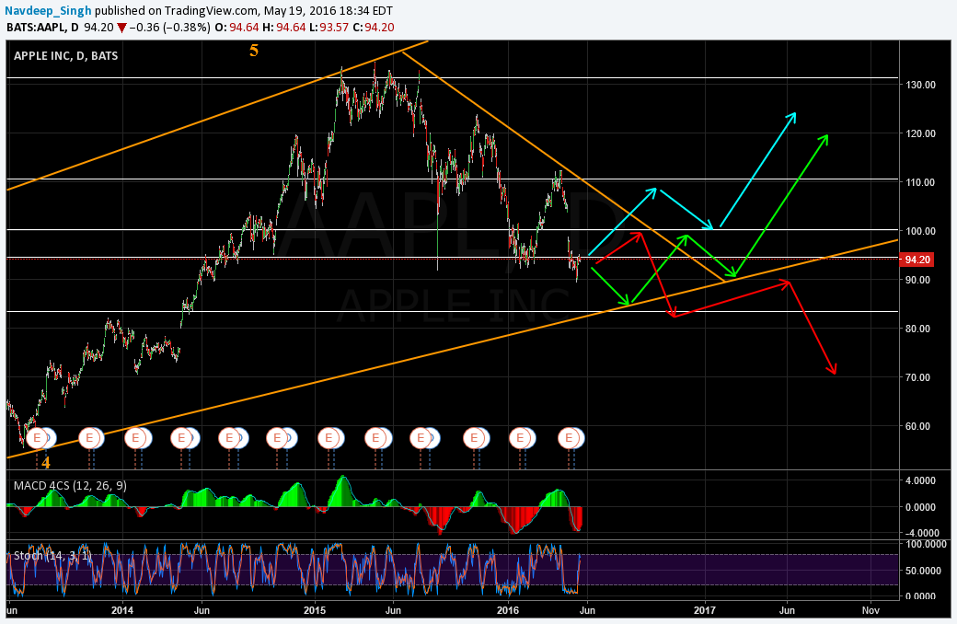Click the orange wave label 4
Image resolution: width=957 pixels, height=624 pixels.
[x=46, y=463]
